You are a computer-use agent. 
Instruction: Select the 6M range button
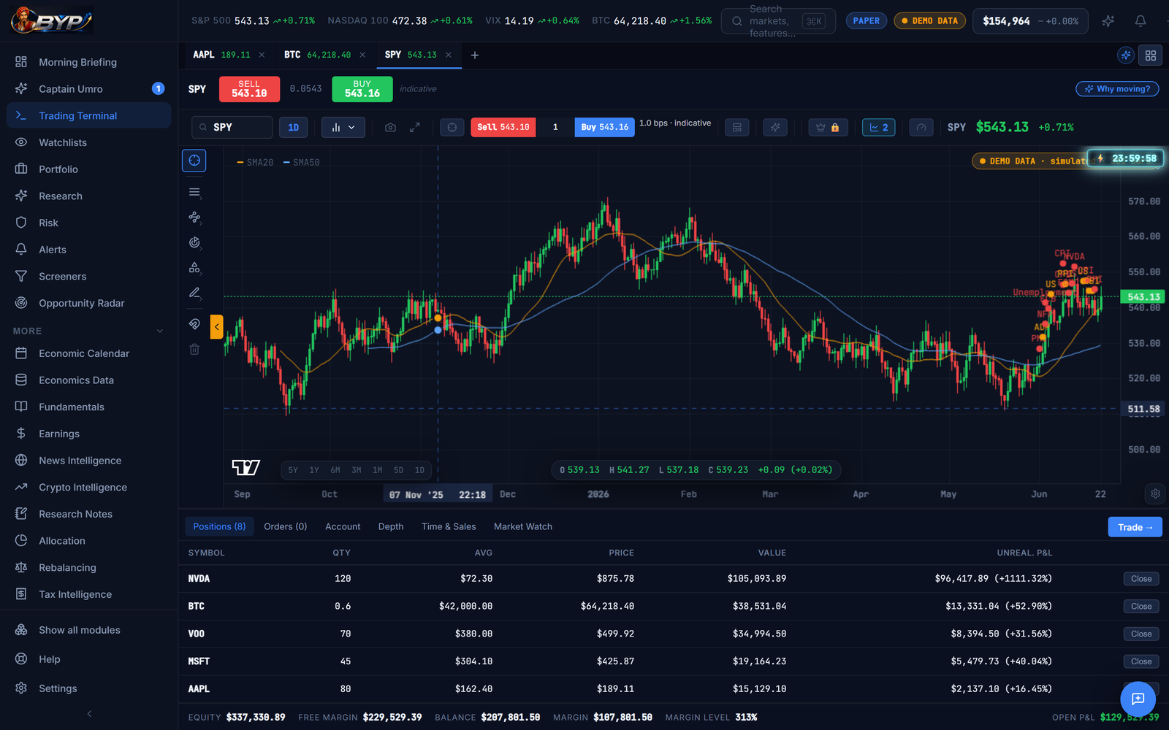335,470
